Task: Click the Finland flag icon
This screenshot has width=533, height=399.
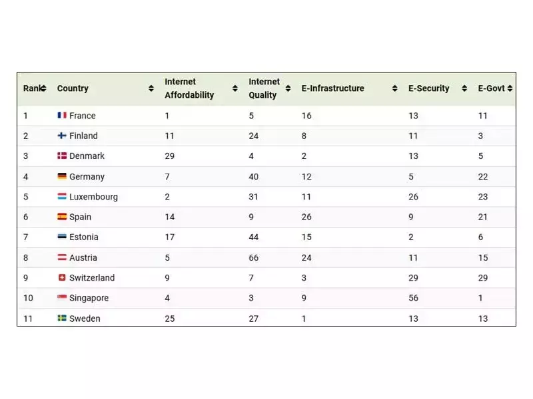Action: click(62, 136)
